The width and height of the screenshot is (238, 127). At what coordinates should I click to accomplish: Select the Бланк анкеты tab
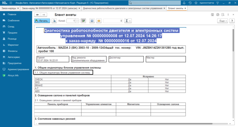click(x=176, y=8)
